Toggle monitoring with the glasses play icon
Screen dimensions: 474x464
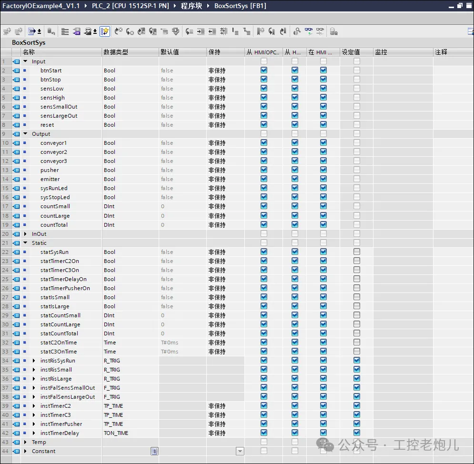(x=309, y=31)
